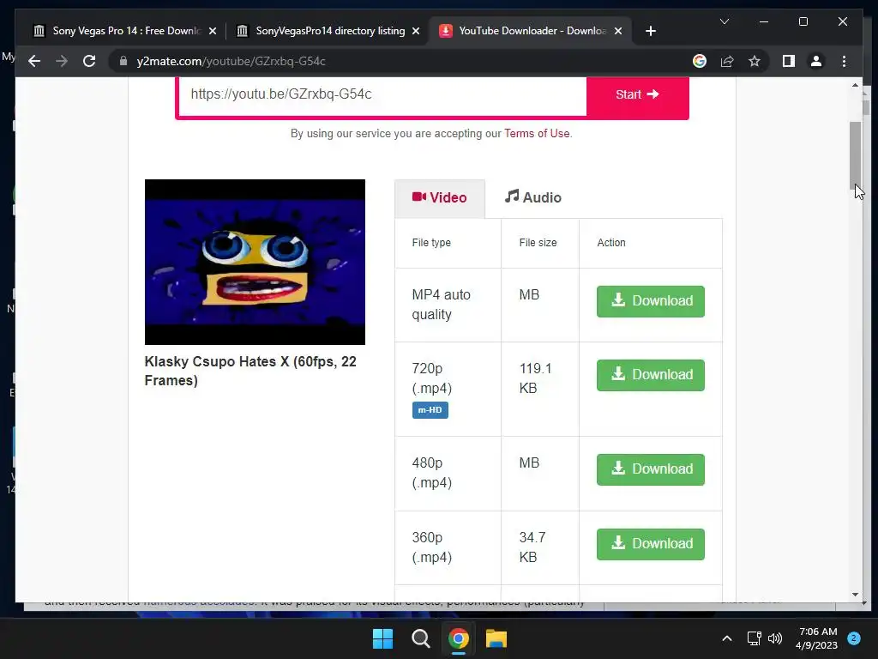Download MP4 auto quality video
The width and height of the screenshot is (878, 659).
coord(650,301)
